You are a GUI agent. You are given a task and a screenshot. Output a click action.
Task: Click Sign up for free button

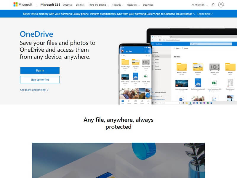[40, 80]
